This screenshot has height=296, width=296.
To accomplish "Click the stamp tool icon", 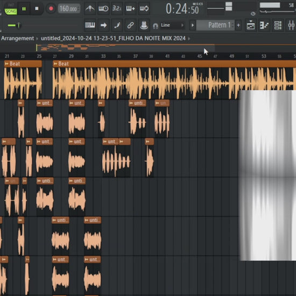I will pos(144,25).
